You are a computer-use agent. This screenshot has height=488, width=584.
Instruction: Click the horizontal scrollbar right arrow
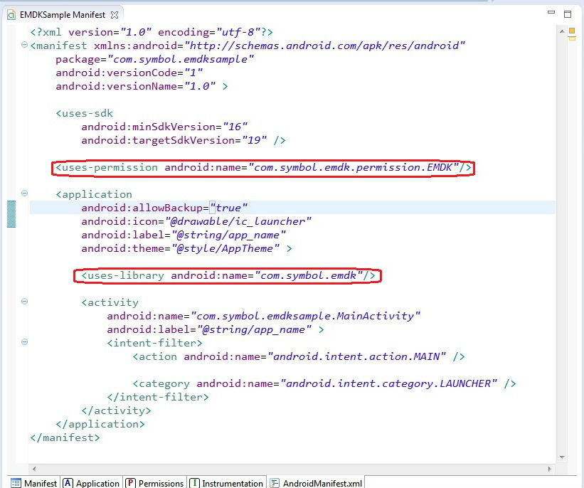click(549, 469)
